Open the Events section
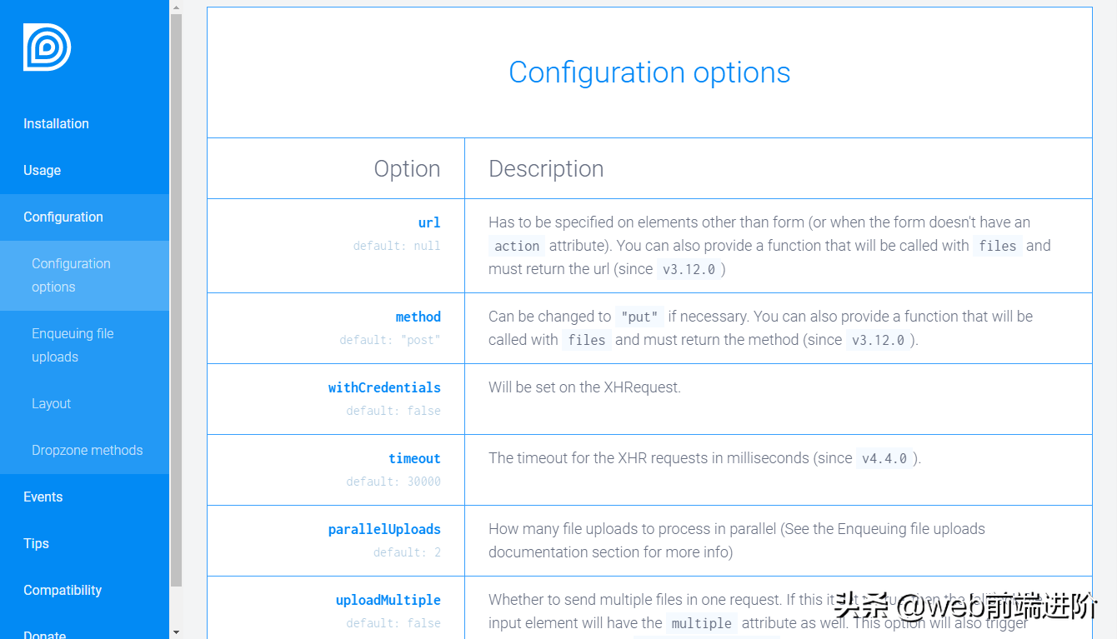Viewport: 1117px width, 639px height. [x=43, y=497]
